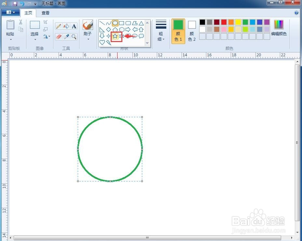Viewport: 302px width, 241px height.
Task: Select the Heart shape
Action: [x=102, y=42]
